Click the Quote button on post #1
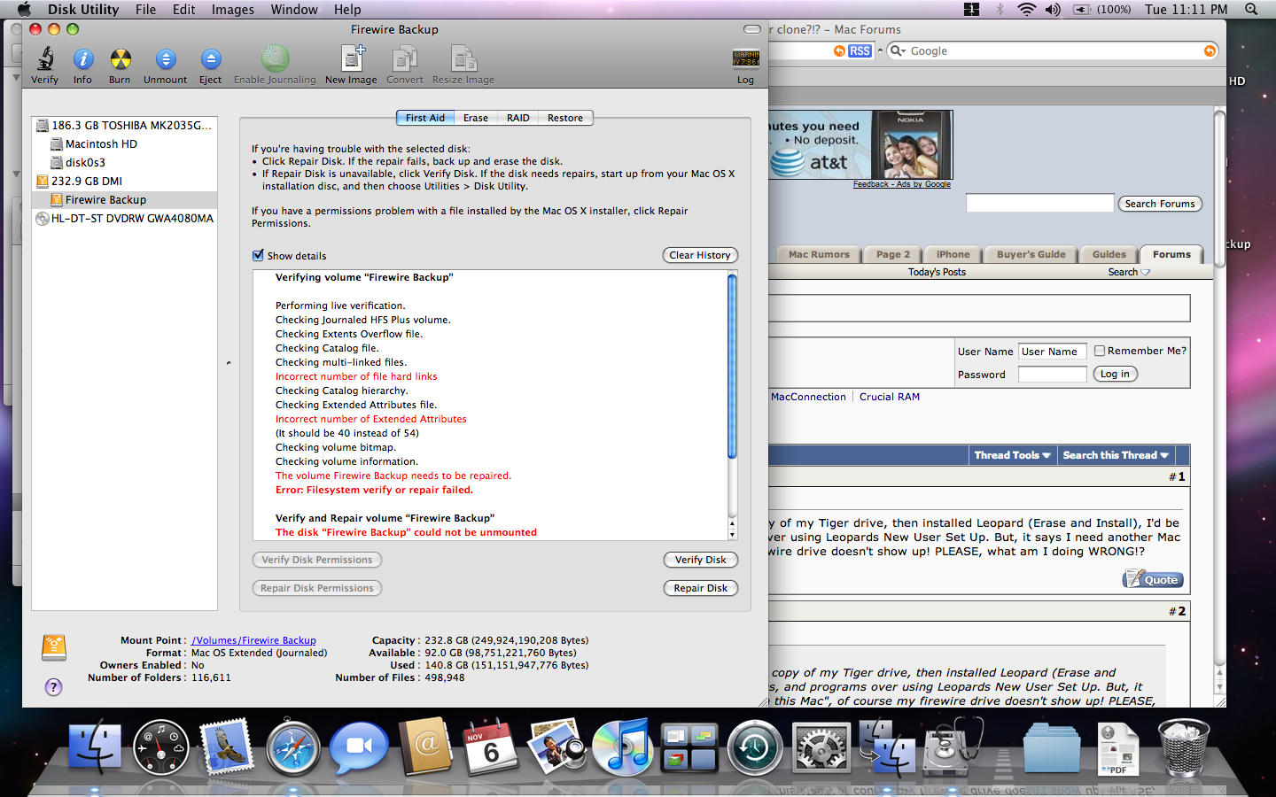This screenshot has height=797, width=1276. (1154, 580)
